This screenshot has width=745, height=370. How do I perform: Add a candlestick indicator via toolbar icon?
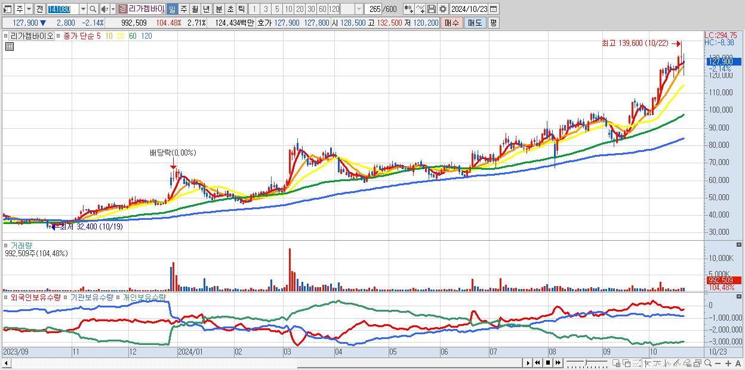click(x=408, y=9)
